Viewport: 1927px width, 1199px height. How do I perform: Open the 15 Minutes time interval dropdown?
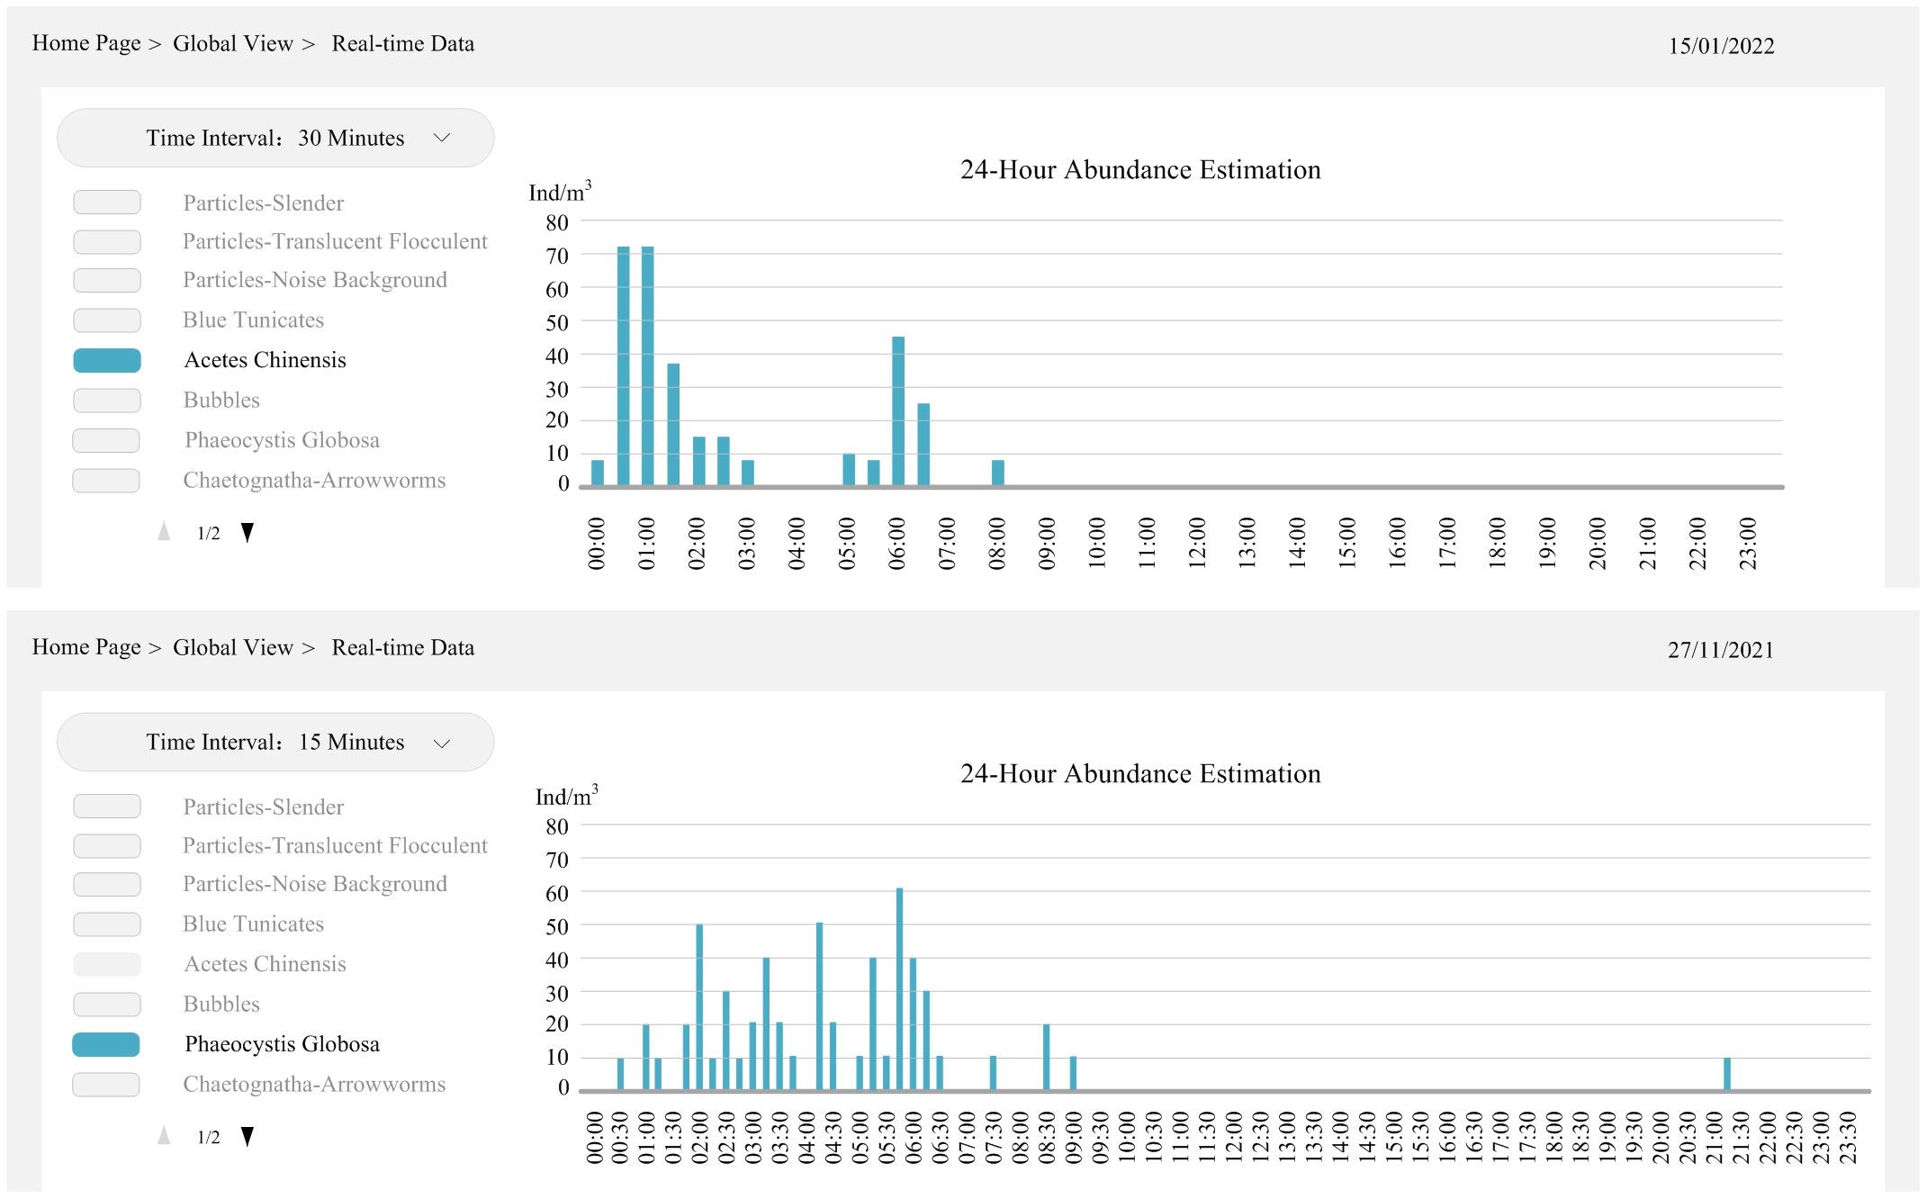pyautogui.click(x=275, y=742)
